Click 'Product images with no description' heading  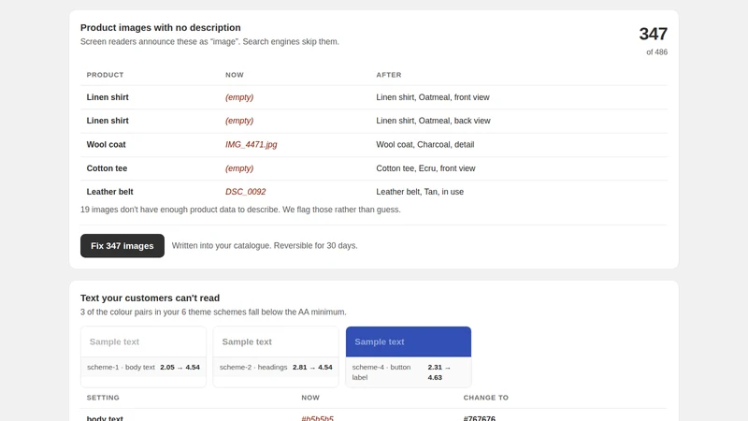pyautogui.click(x=160, y=28)
